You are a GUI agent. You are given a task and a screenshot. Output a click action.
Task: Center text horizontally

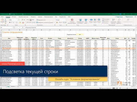tap(29, 22)
